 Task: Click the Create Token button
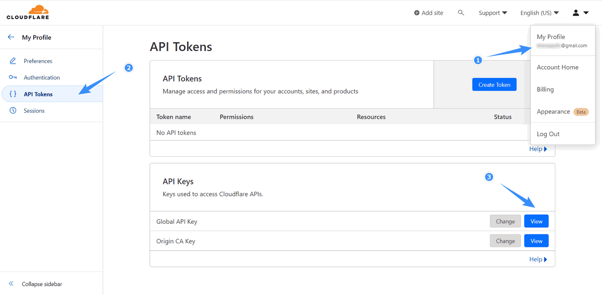494,85
